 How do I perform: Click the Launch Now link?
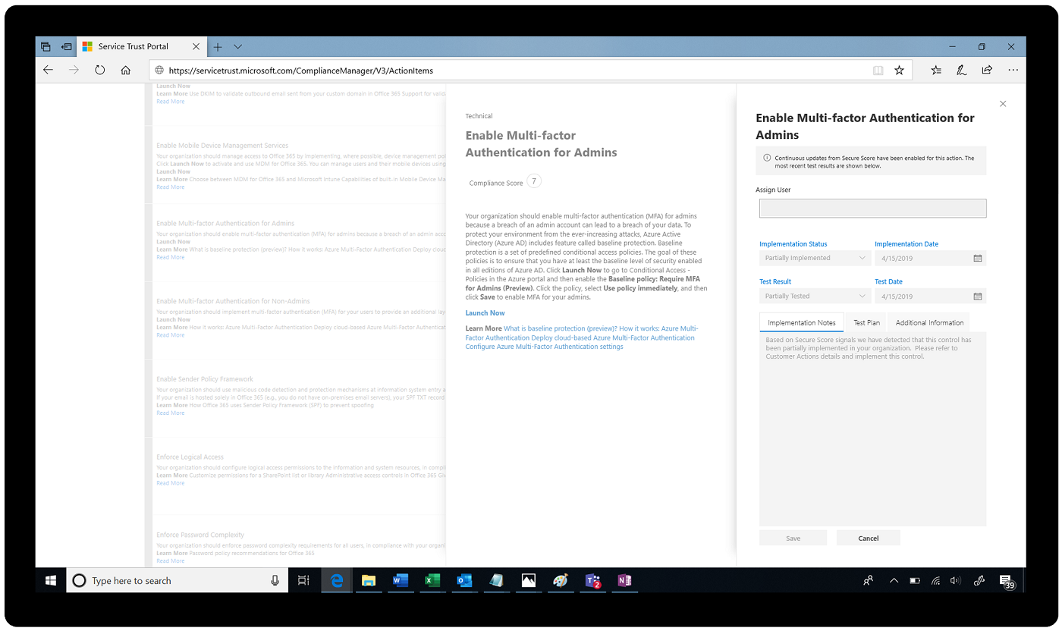click(x=485, y=312)
